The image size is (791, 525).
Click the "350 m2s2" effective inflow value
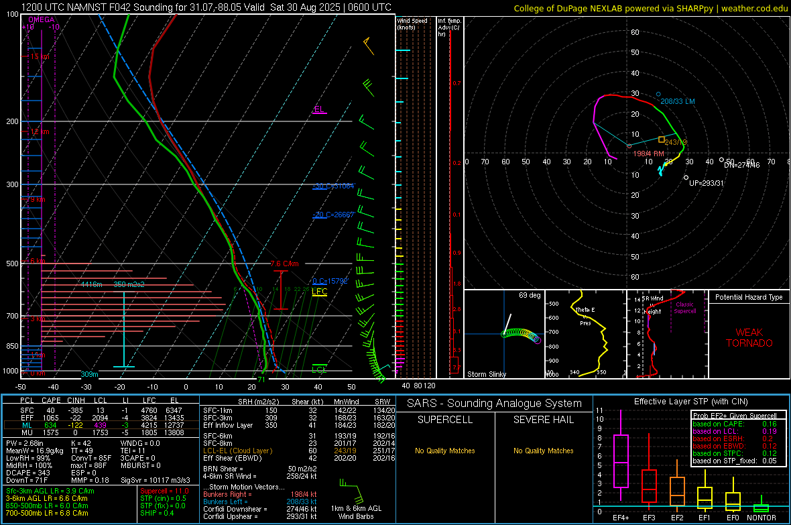click(129, 285)
